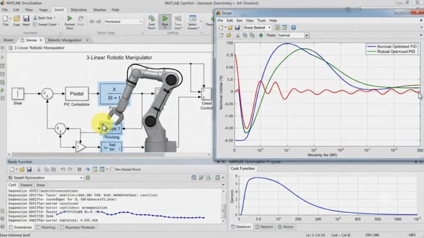
Task: Click the floppy disk save icon in main toolbar
Action: [26, 18]
